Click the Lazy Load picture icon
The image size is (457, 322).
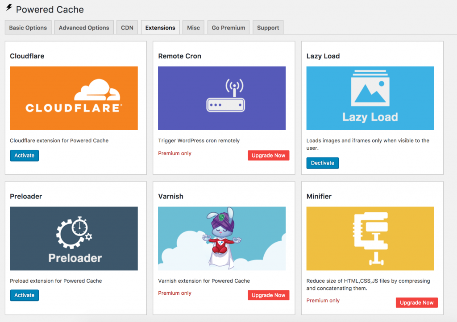click(x=370, y=88)
